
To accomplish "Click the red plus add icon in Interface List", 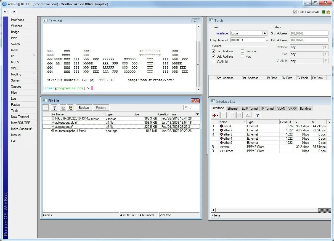I will [x=215, y=115].
